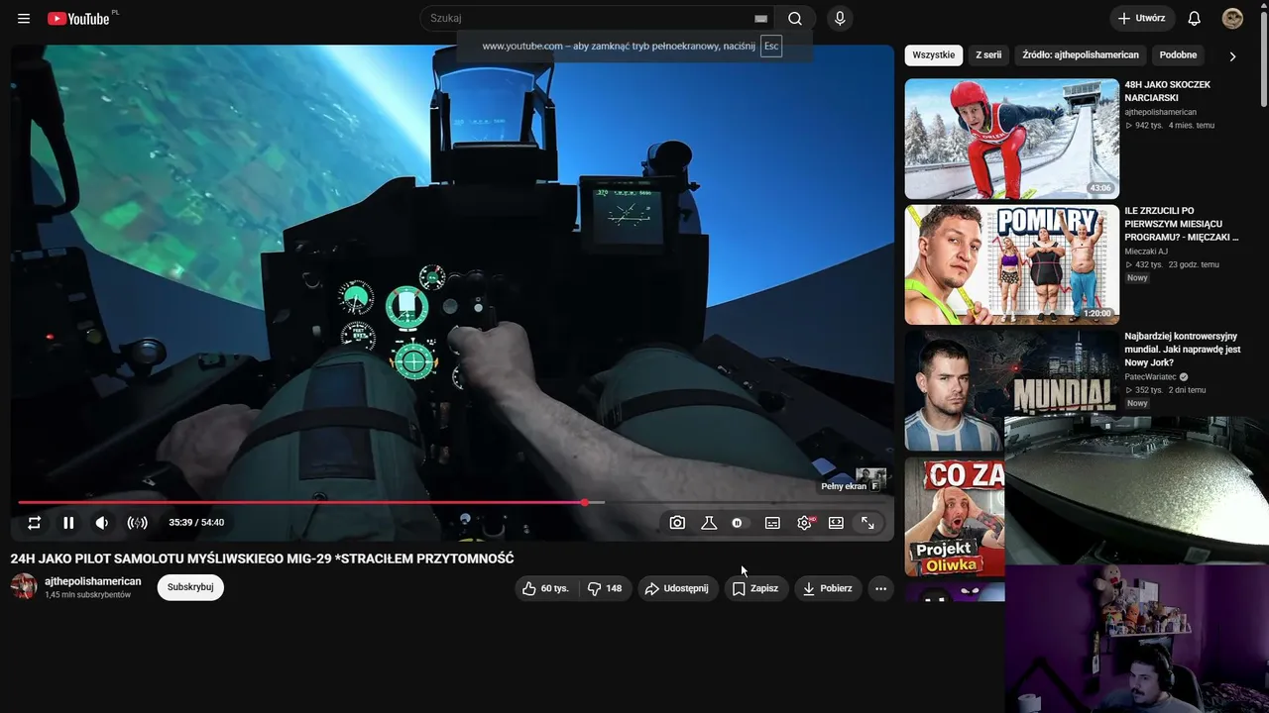Open the POMIARY video thumbnail
This screenshot has width=1269, height=713.
[1012, 264]
